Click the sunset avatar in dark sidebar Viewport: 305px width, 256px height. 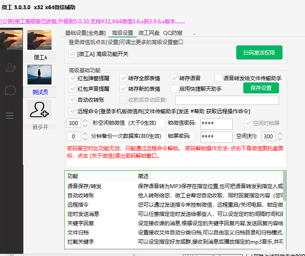tap(11, 40)
